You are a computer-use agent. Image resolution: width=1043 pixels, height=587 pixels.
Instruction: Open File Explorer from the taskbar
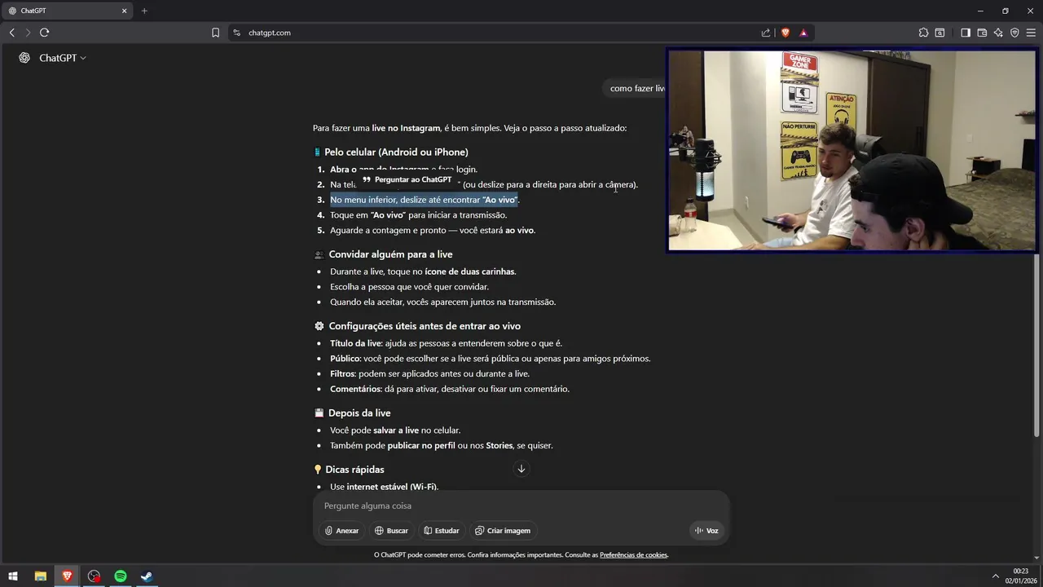click(x=40, y=576)
